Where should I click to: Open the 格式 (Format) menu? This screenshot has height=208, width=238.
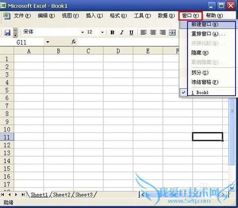pos(119,16)
